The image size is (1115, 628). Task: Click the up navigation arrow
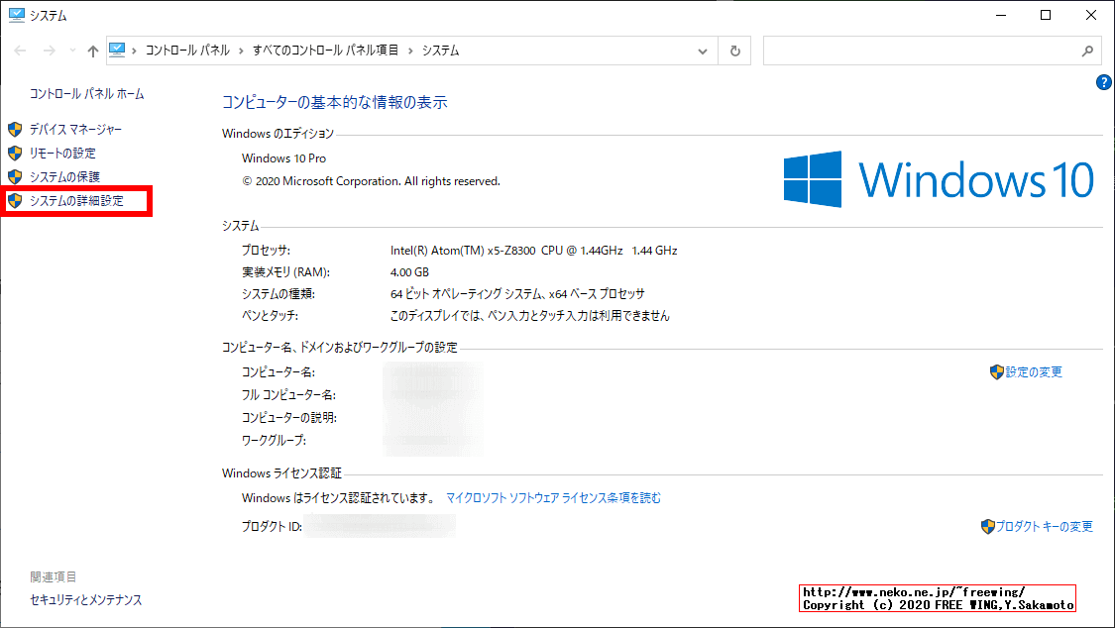[92, 50]
